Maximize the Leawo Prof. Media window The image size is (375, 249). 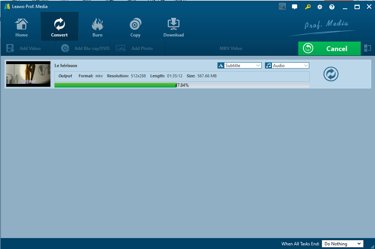tap(357, 7)
